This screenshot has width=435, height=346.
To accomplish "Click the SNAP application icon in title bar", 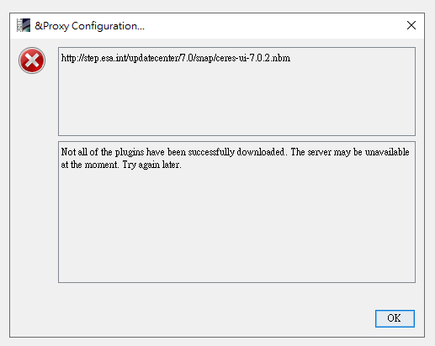I will pyautogui.click(x=24, y=25).
